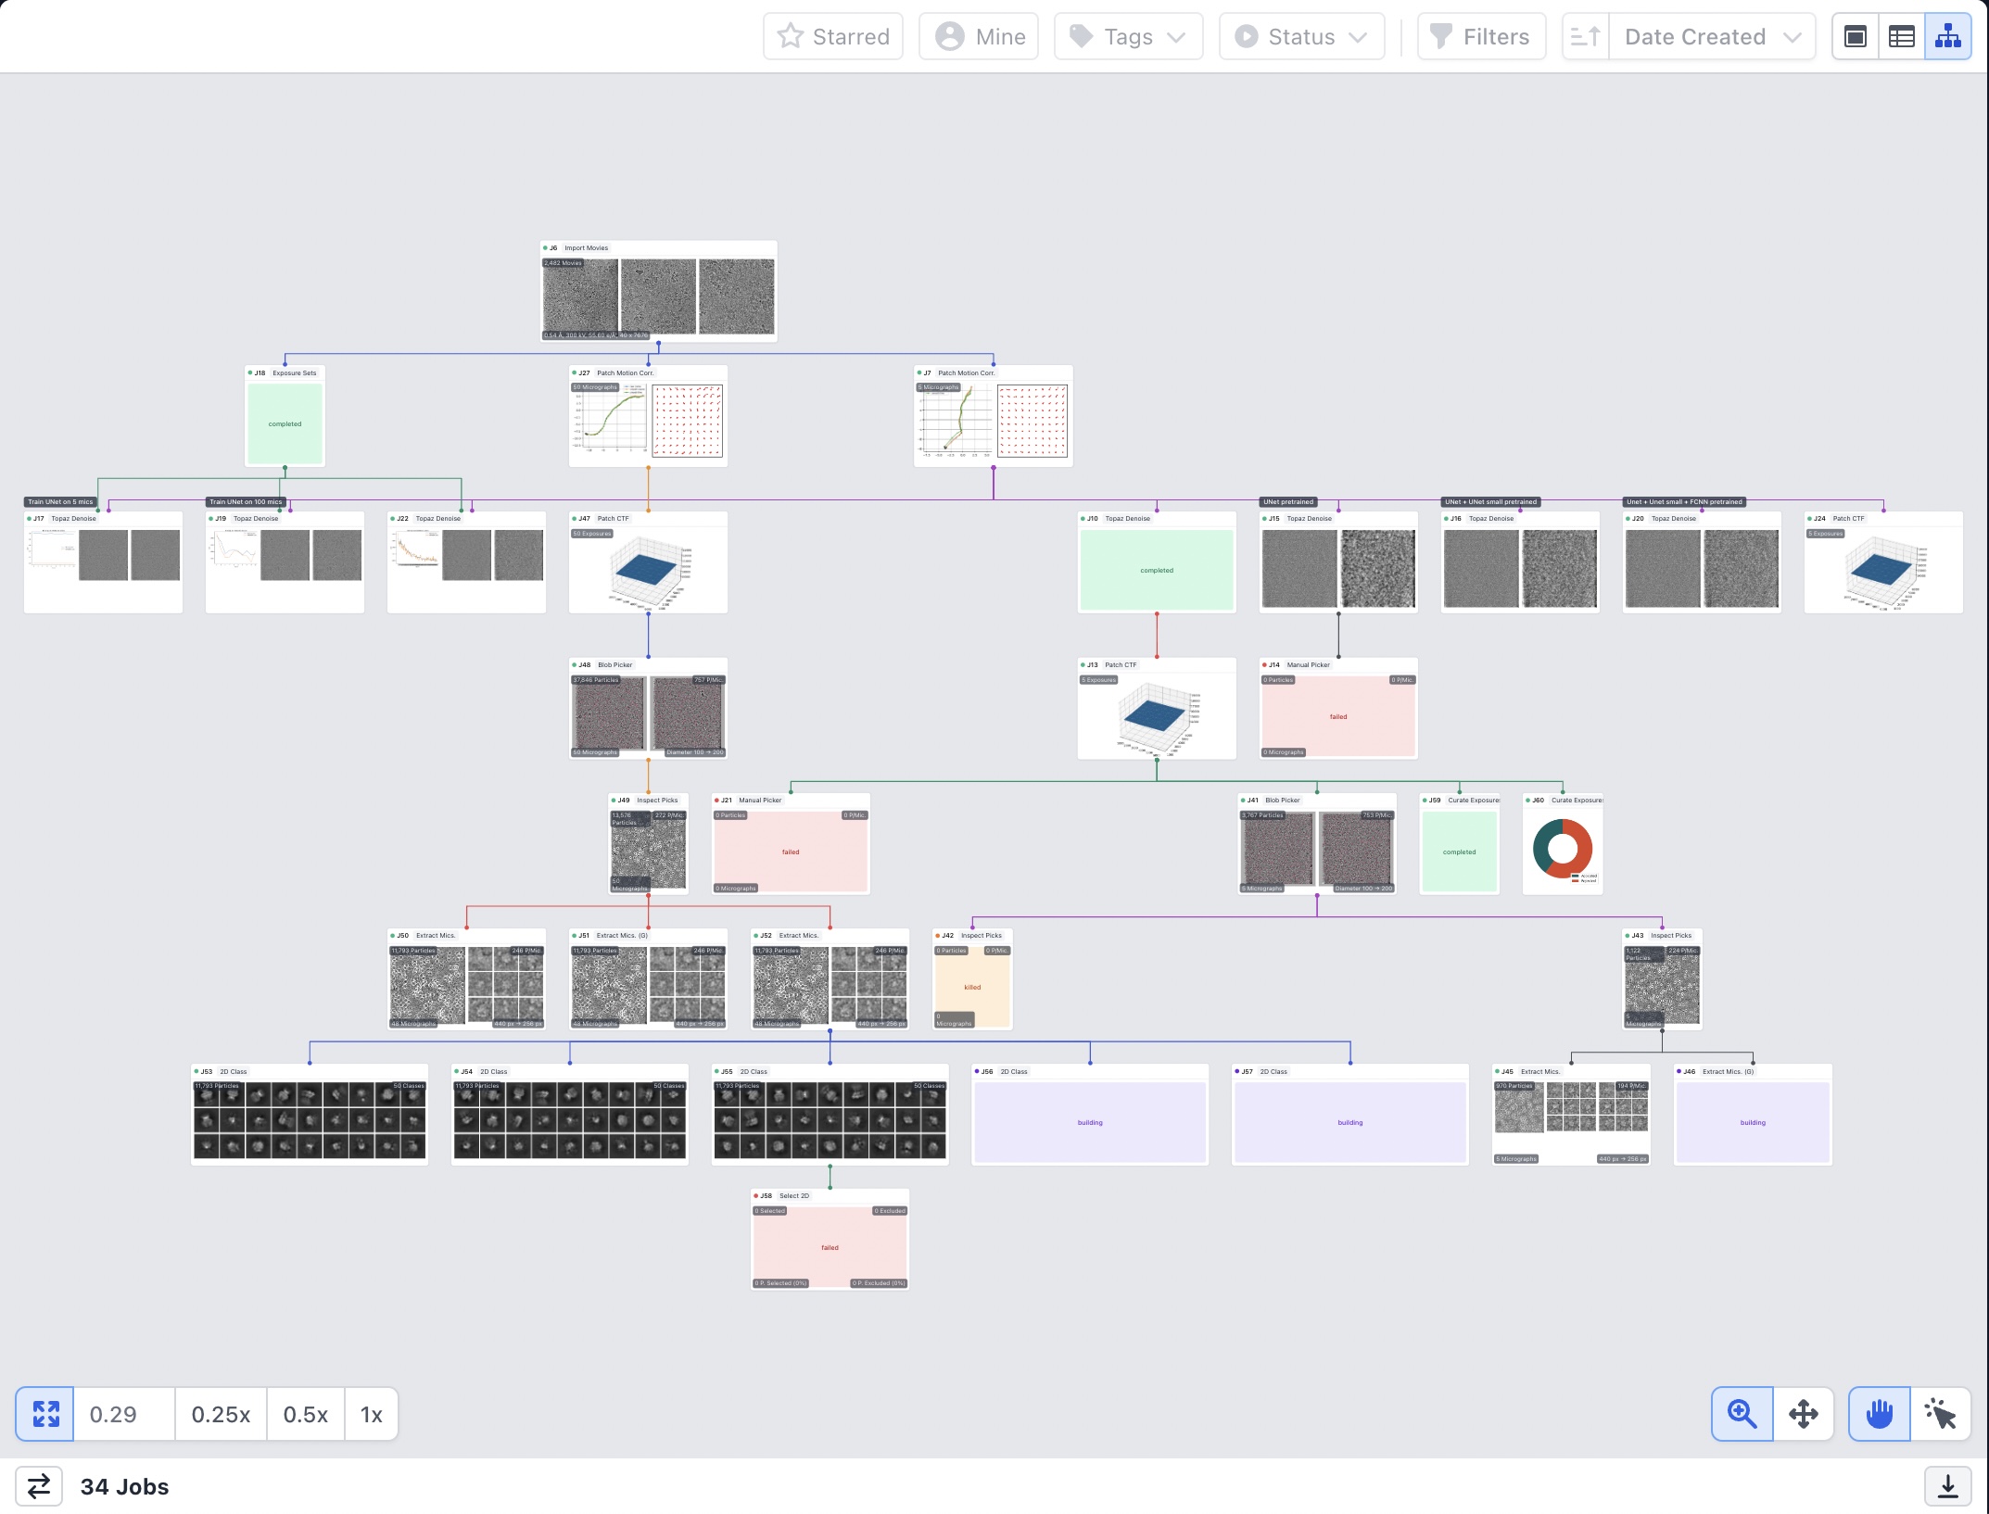Toggle the sort direction arrow button
Image resolution: width=1989 pixels, height=1514 pixels.
coord(1585,37)
